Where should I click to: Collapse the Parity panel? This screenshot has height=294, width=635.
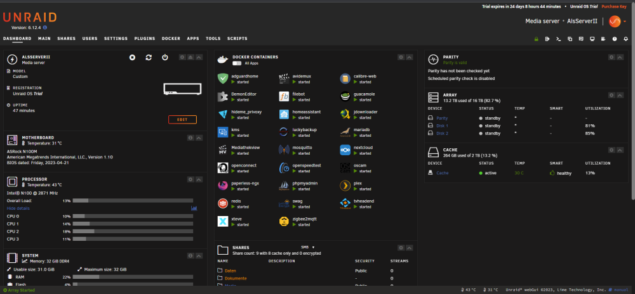tap(620, 58)
